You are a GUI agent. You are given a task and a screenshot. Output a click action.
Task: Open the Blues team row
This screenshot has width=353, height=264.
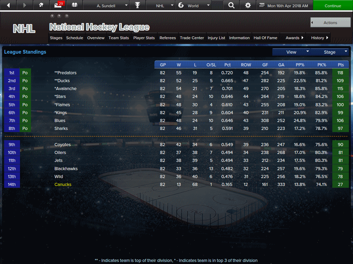coord(176,121)
